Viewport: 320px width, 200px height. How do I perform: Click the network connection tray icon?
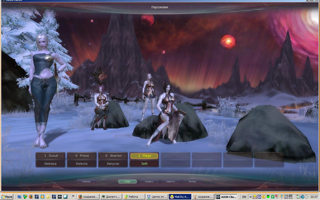click(302, 197)
